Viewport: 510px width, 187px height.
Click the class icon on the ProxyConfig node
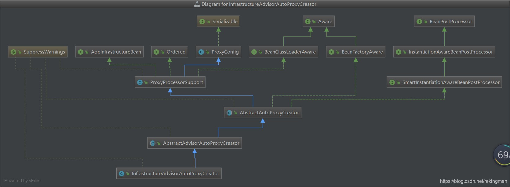tap(201, 52)
